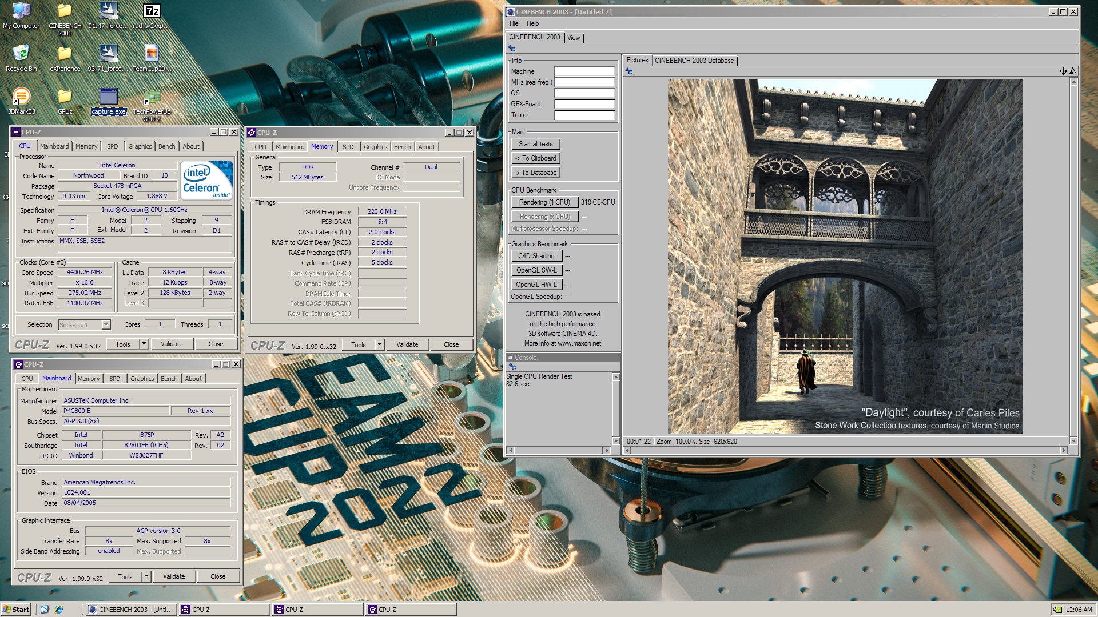Click the Windows Start button
This screenshot has height=617, width=1098.
(16, 610)
